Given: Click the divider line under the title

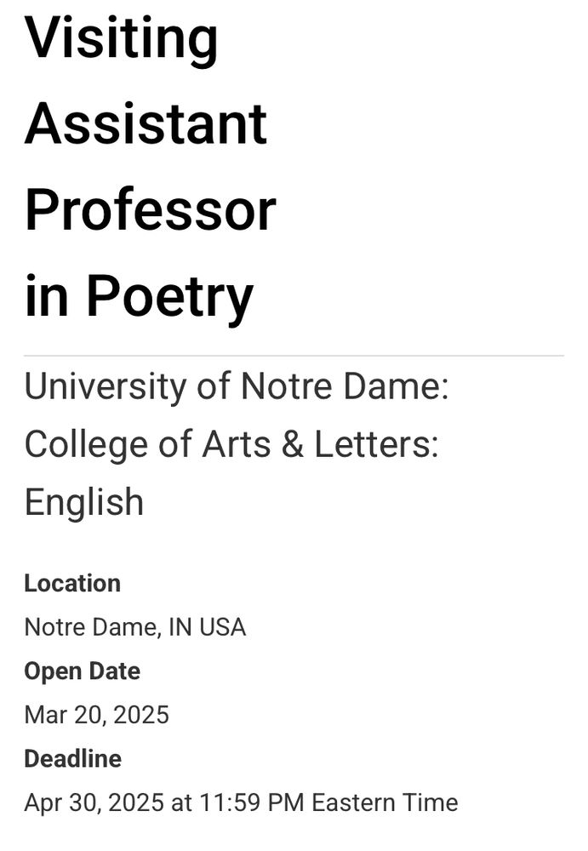Looking at the screenshot, I should point(294,356).
